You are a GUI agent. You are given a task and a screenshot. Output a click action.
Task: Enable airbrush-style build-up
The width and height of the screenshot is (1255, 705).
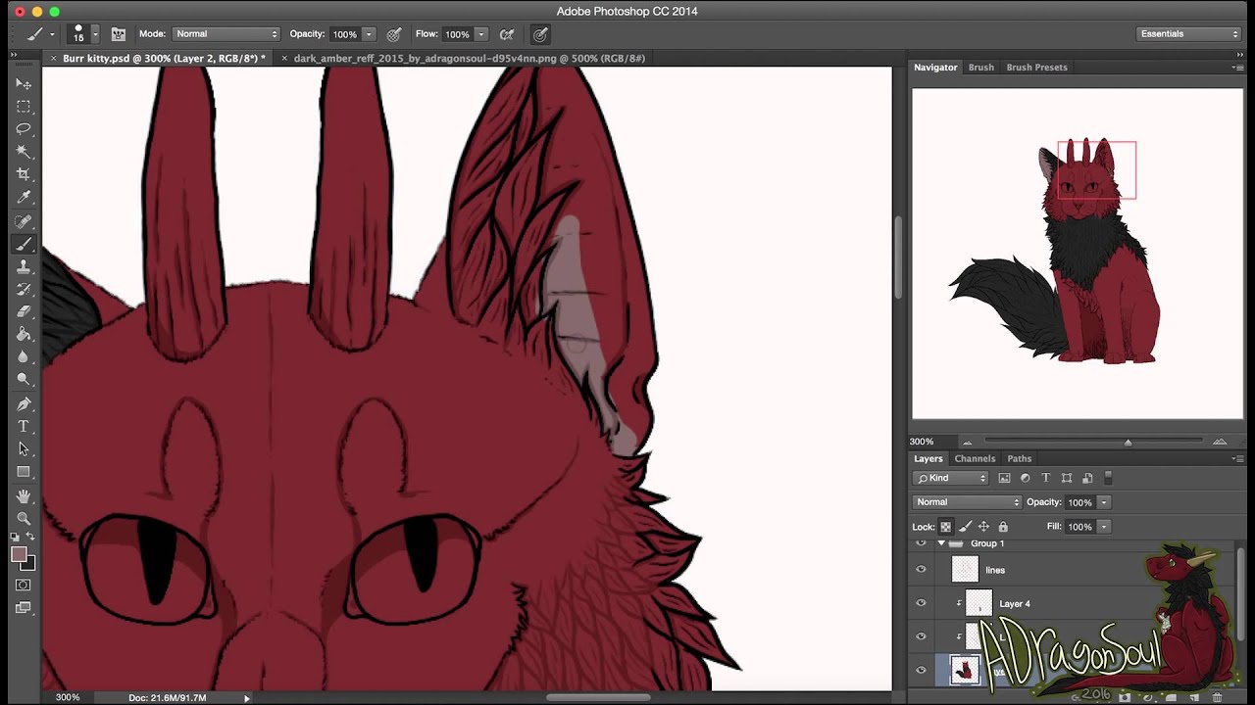coord(507,34)
